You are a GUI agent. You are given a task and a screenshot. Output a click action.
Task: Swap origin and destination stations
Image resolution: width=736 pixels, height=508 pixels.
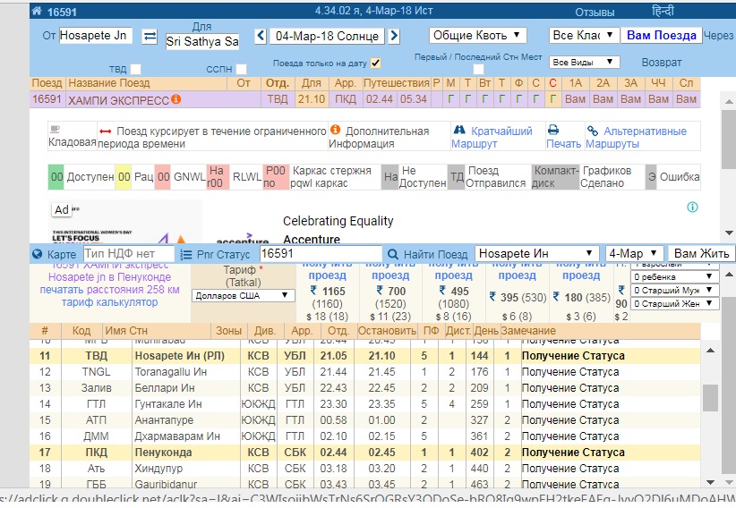tap(150, 37)
